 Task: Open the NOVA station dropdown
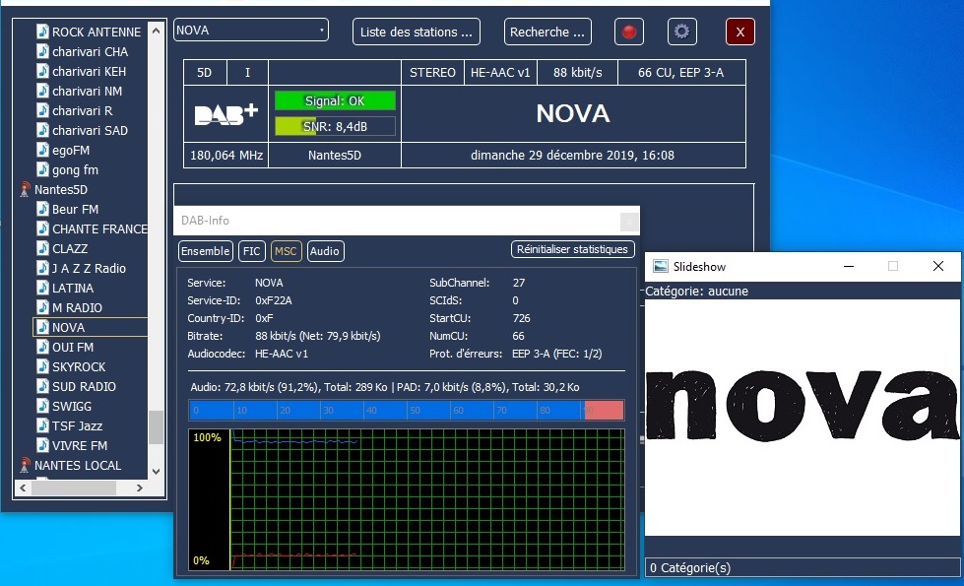click(251, 31)
